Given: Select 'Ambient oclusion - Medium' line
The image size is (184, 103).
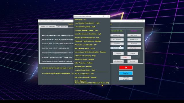Looking at the screenshot, I should click(x=84, y=59).
